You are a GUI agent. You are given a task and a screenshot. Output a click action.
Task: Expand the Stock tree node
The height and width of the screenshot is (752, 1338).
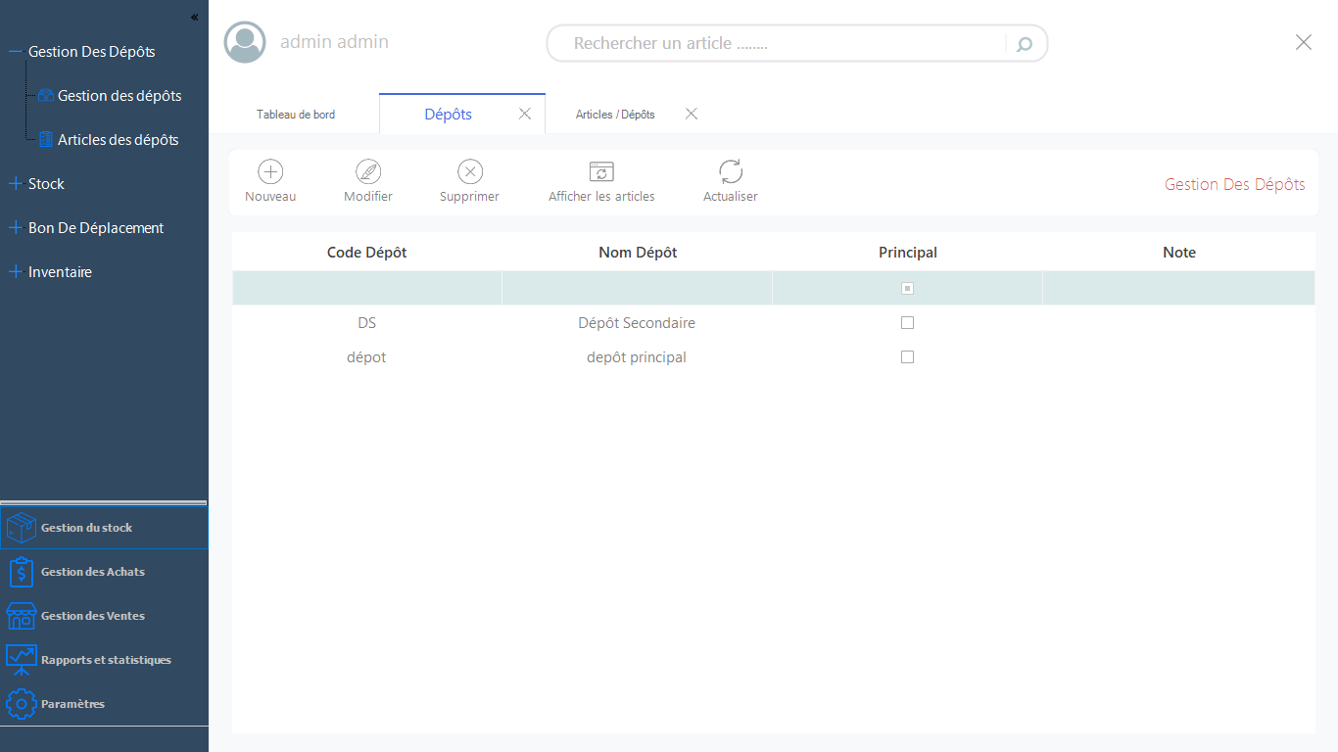pos(15,184)
